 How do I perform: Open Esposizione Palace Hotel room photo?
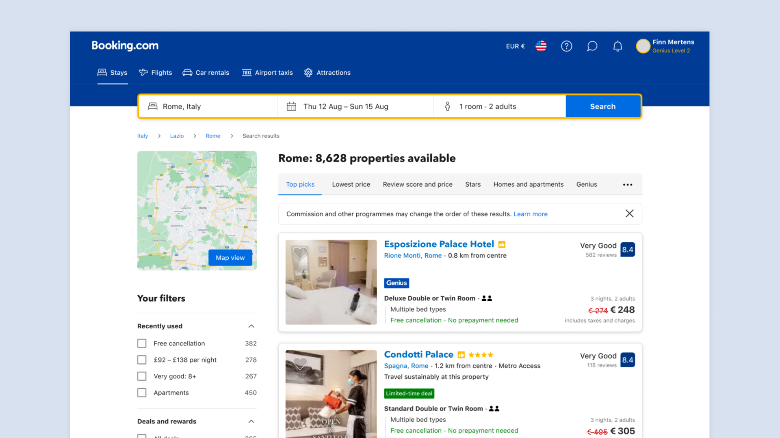(x=331, y=282)
